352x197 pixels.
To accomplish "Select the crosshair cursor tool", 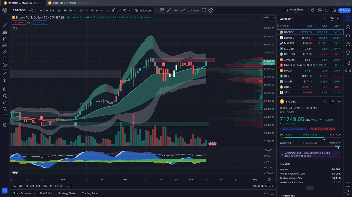I will point(5,19).
